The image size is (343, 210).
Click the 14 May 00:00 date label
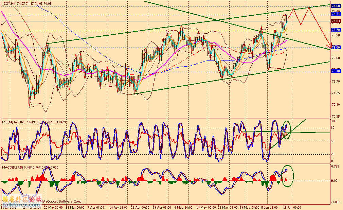coord(205,207)
